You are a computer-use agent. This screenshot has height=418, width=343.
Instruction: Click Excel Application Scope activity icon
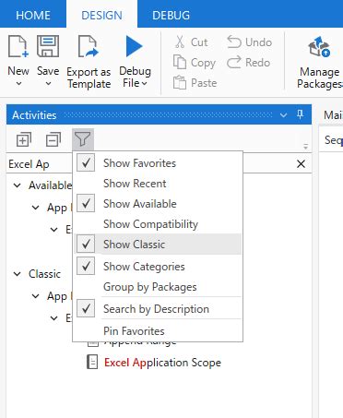pos(92,362)
